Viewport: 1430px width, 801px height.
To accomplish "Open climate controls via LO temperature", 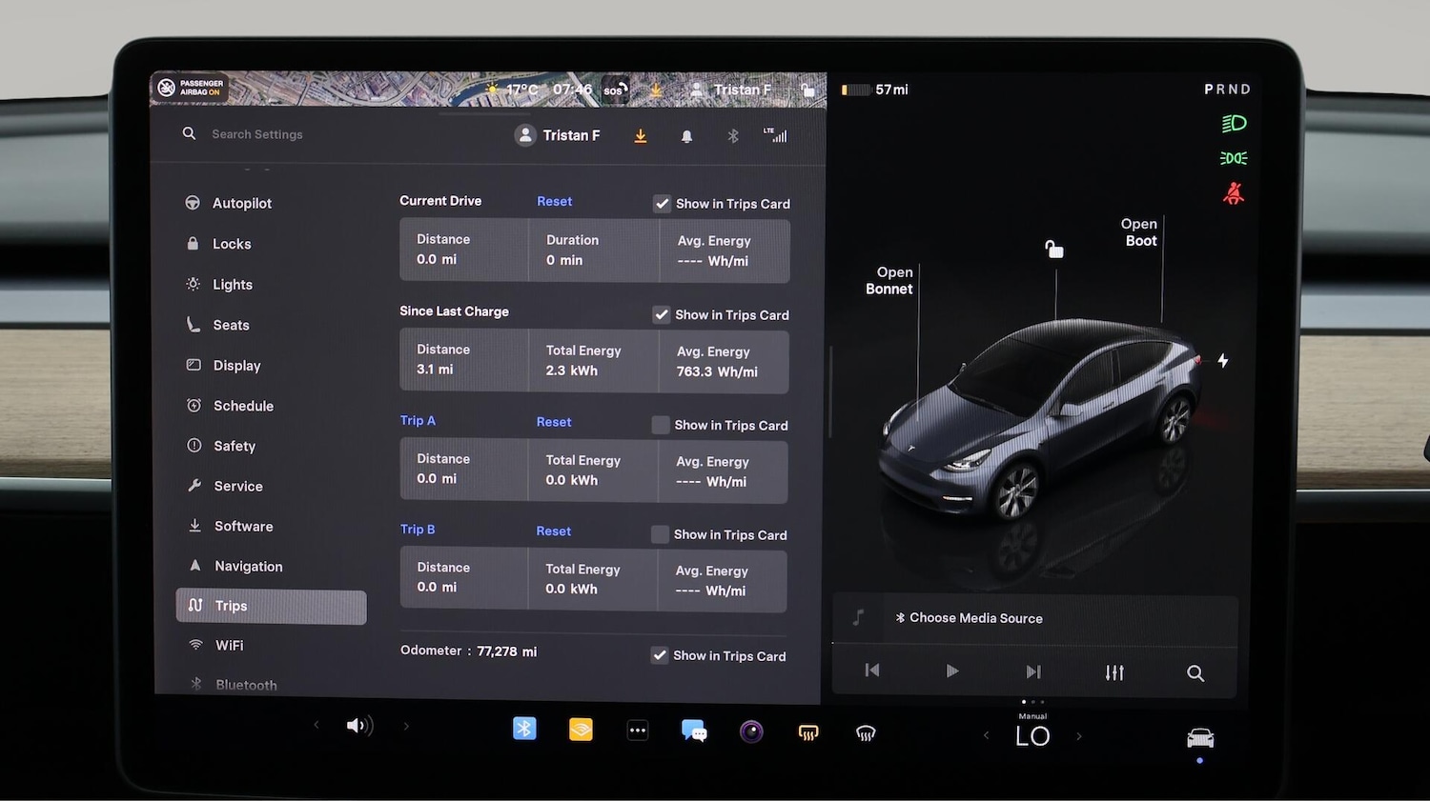I will (x=1032, y=735).
